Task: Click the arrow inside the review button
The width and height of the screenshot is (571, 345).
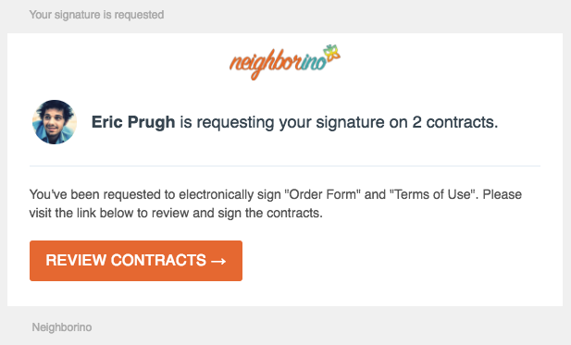Action: [x=218, y=261]
